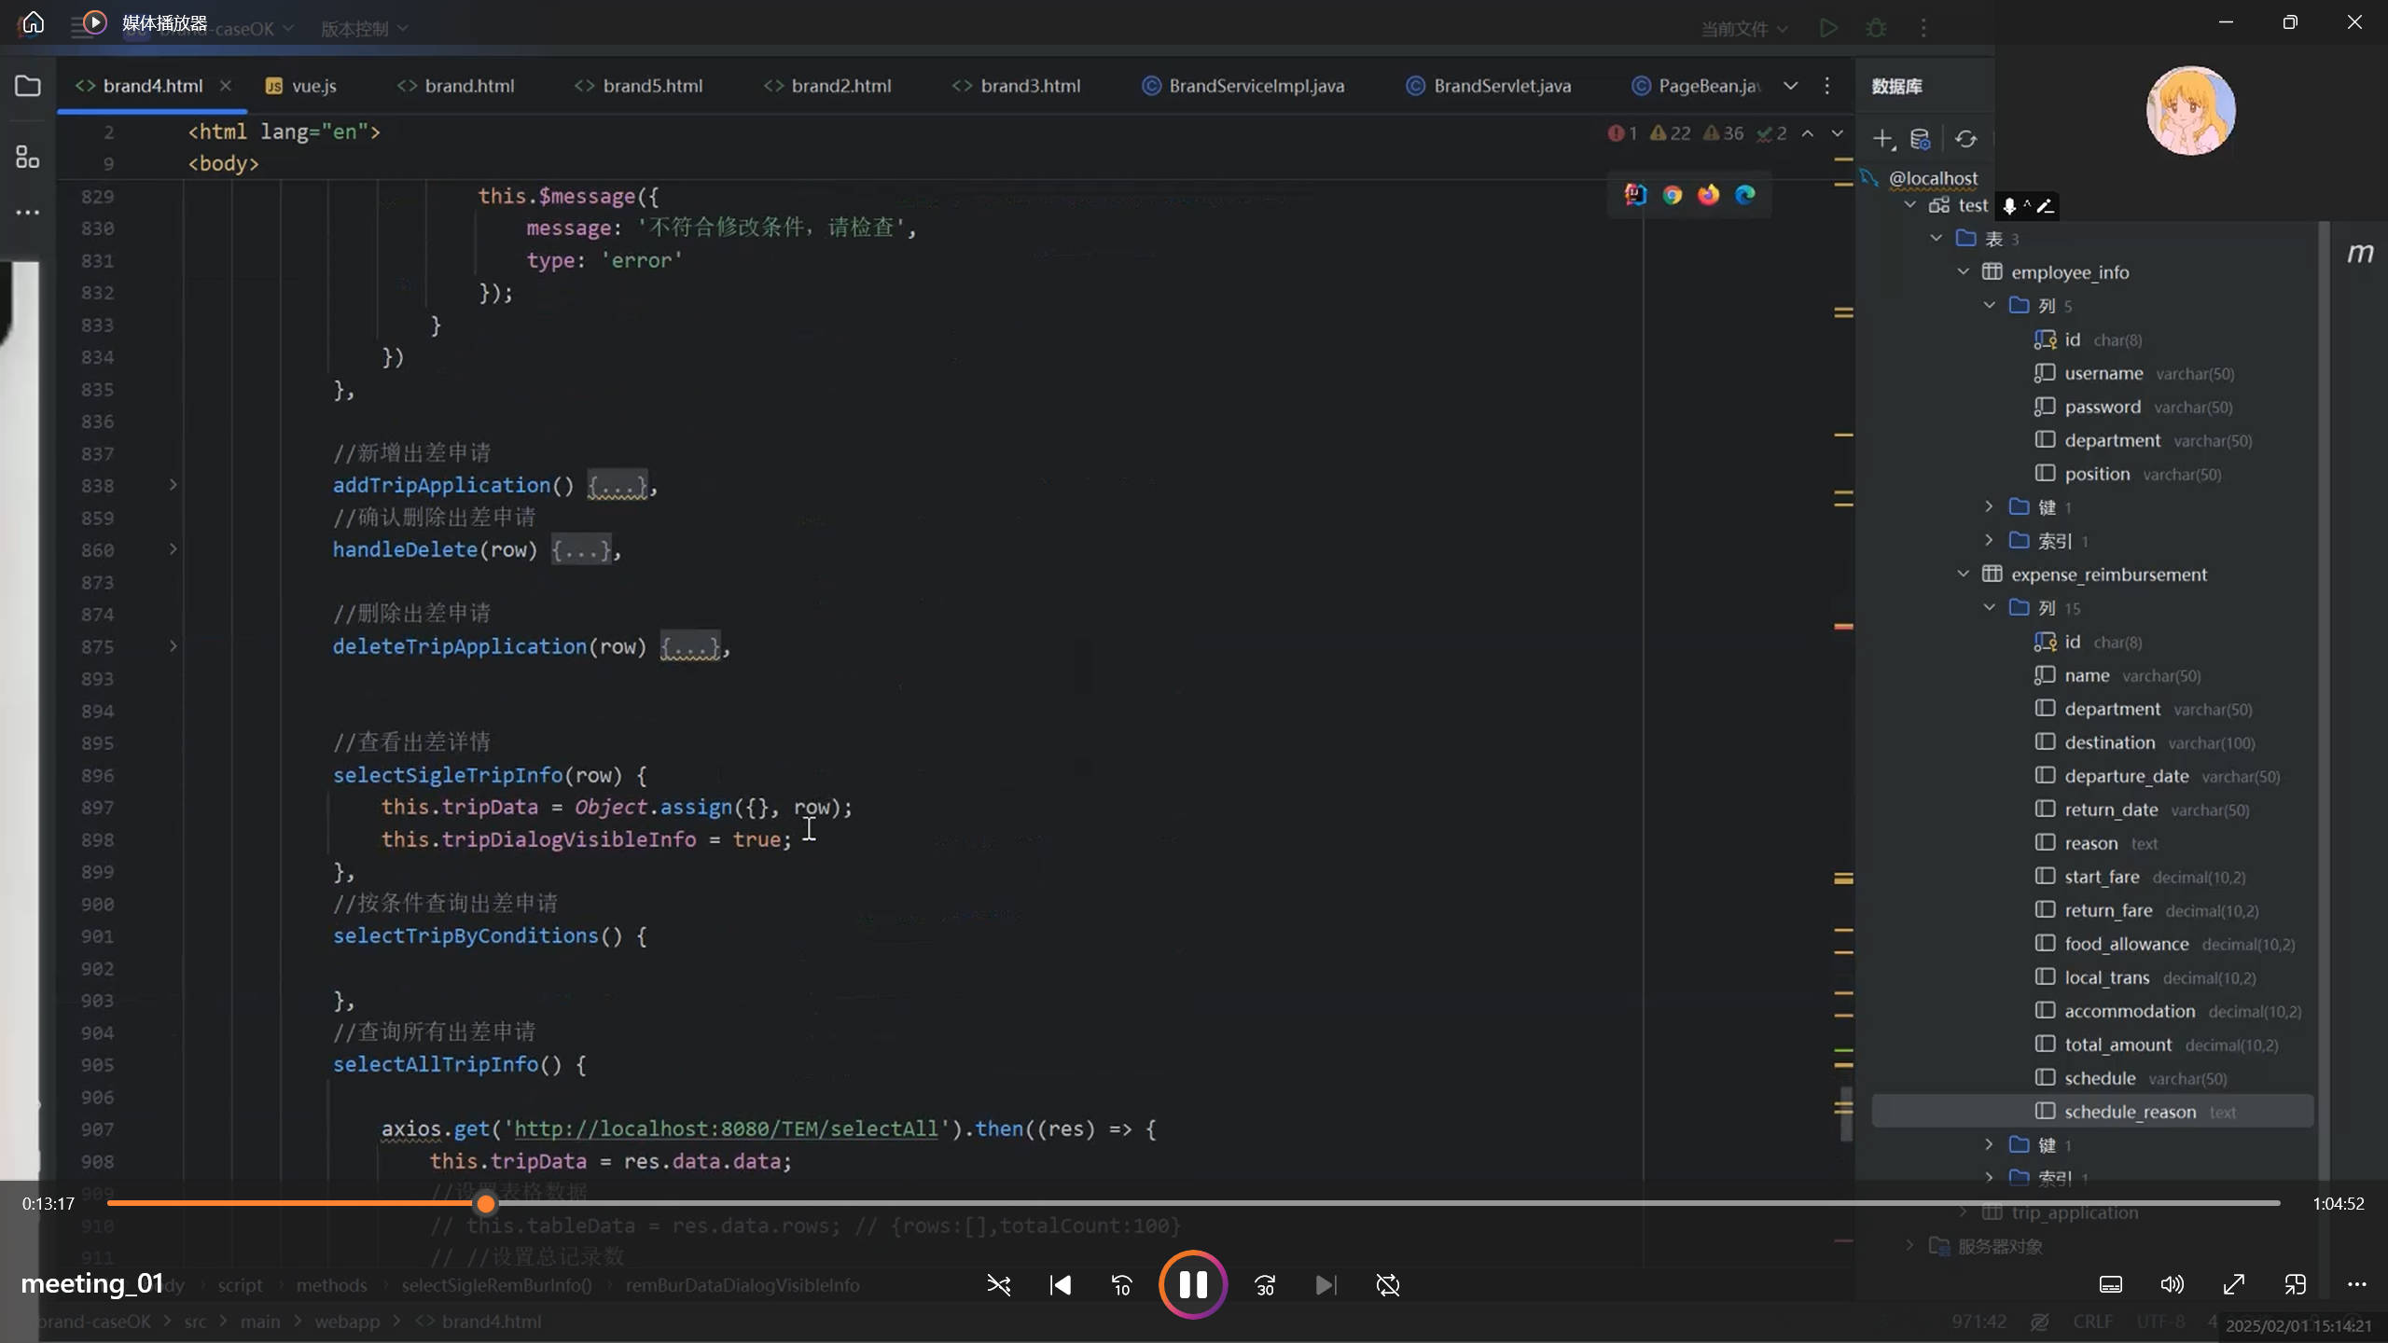
Task: Click the playback position thumb
Action: tap(485, 1203)
